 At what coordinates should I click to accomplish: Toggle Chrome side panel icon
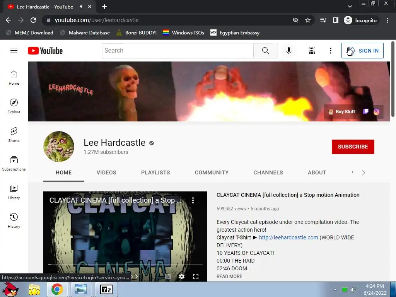335,20
